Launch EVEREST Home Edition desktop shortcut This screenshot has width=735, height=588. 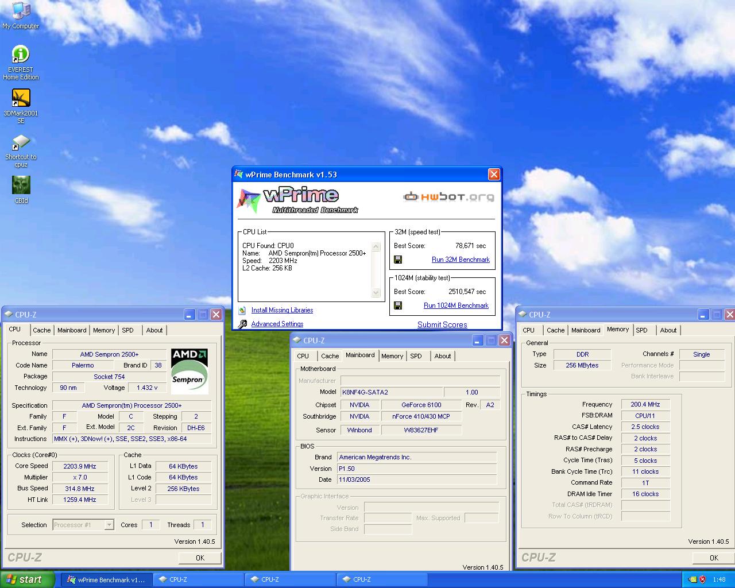click(21, 63)
